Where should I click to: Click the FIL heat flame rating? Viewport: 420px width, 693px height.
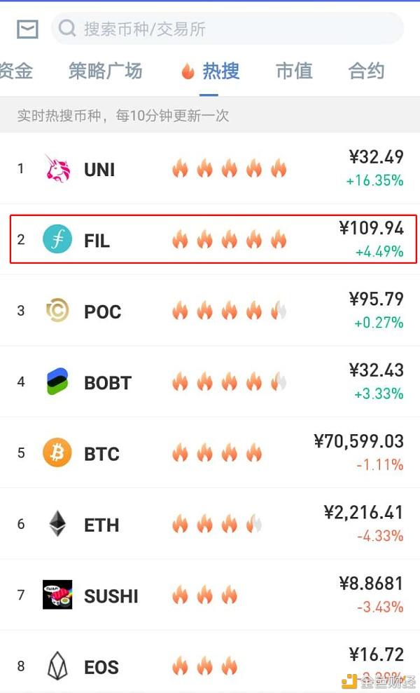click(x=230, y=240)
